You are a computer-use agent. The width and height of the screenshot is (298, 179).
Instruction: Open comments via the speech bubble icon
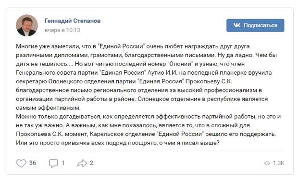[53, 163]
